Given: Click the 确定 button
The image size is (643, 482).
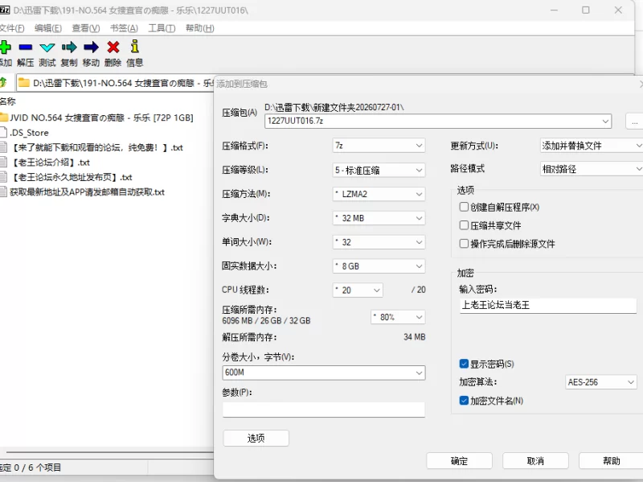Looking at the screenshot, I should tap(459, 460).
